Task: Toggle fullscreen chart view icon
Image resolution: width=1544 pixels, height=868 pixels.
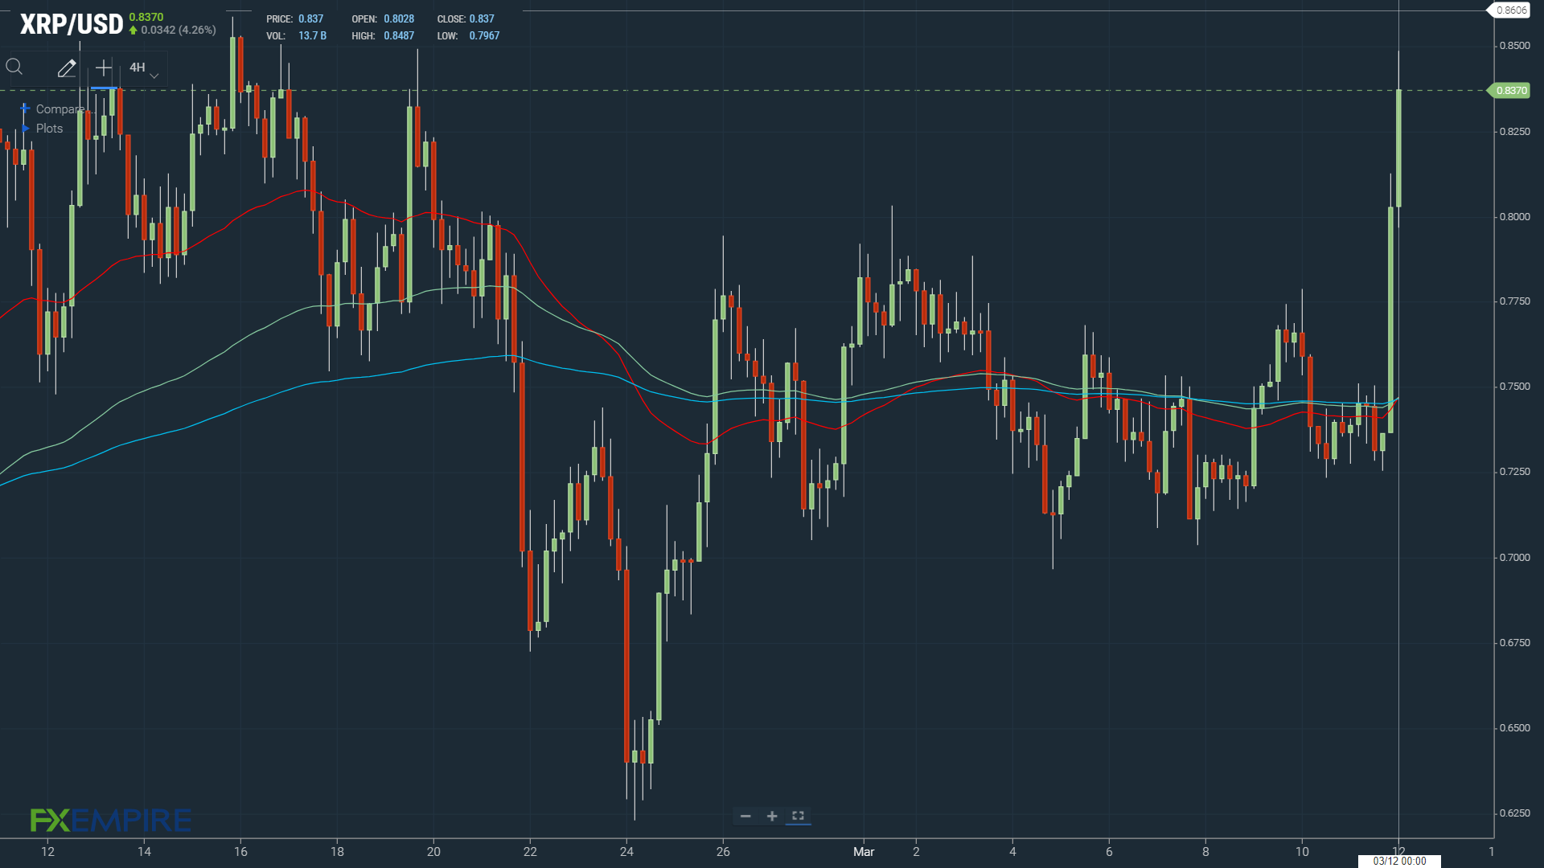Action: click(798, 817)
